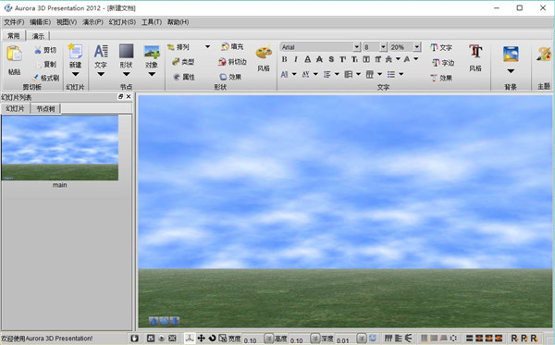Viewport: 555px width, 345px height.
Task: Select the main slide thumbnail
Action: click(60, 148)
